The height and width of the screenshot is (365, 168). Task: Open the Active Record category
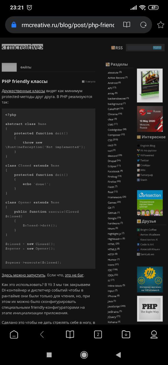tap(116, 78)
